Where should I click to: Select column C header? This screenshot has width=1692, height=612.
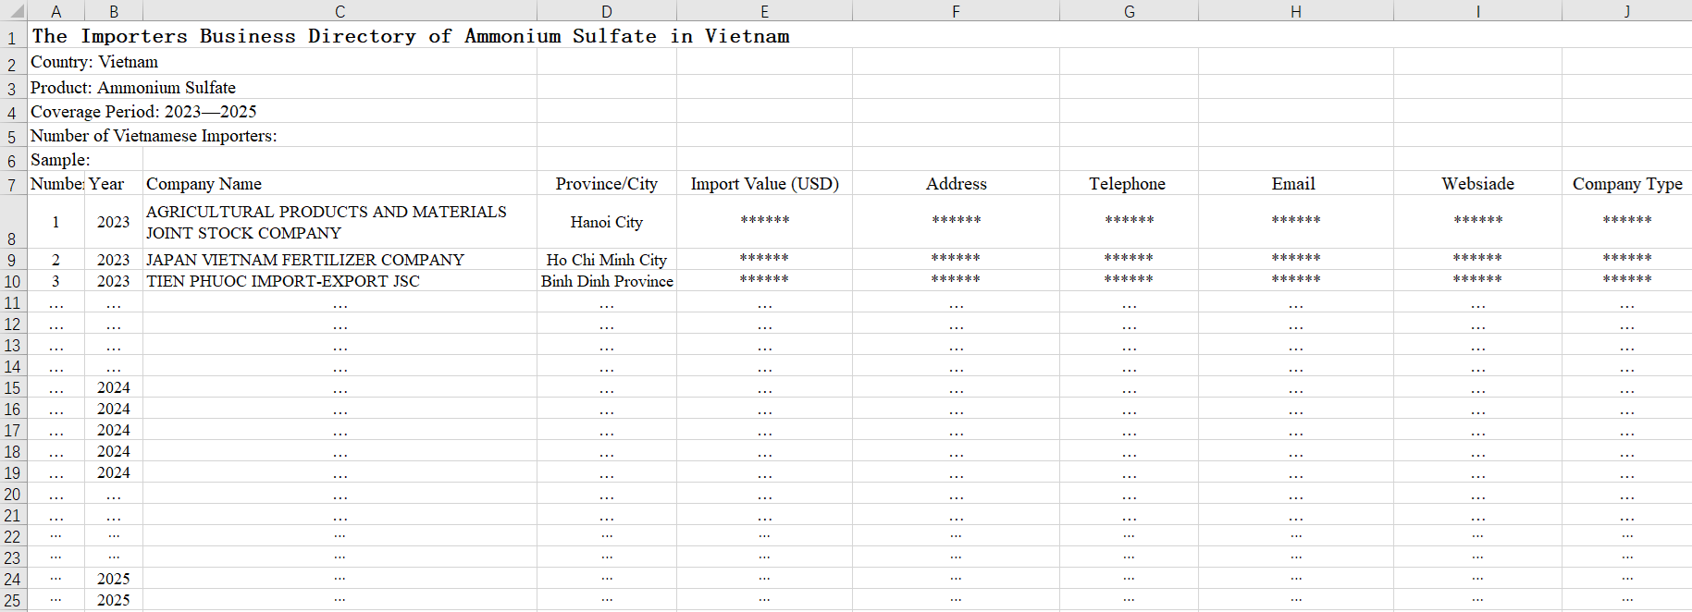pyautogui.click(x=340, y=11)
